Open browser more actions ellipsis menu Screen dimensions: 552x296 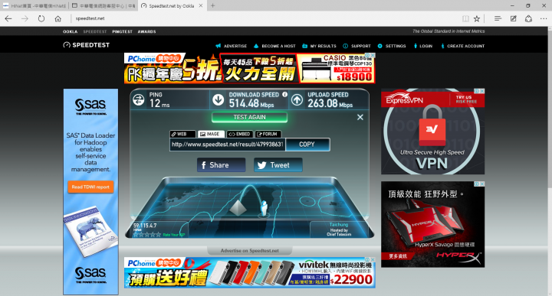pyautogui.click(x=544, y=18)
